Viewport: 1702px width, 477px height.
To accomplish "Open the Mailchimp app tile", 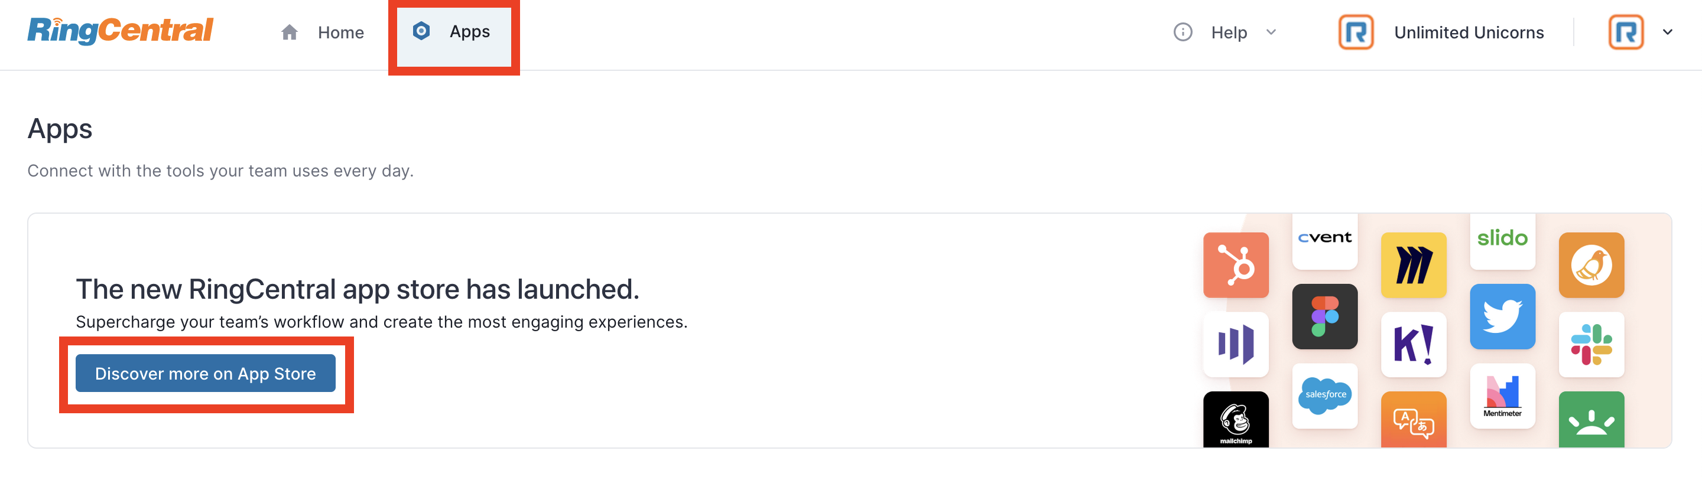I will (1236, 420).
